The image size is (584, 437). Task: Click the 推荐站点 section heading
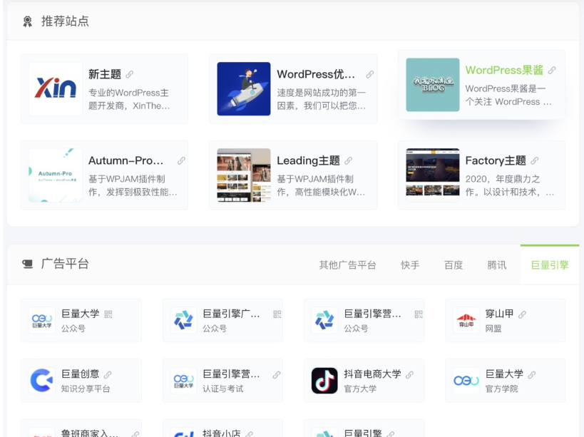pos(65,21)
